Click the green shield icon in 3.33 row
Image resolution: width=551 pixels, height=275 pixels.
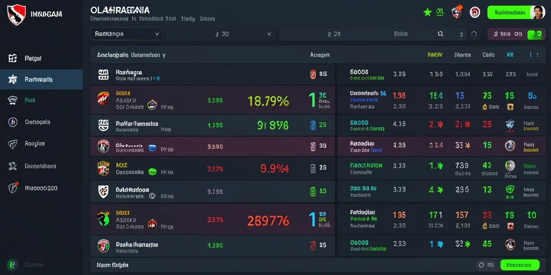[510, 190]
